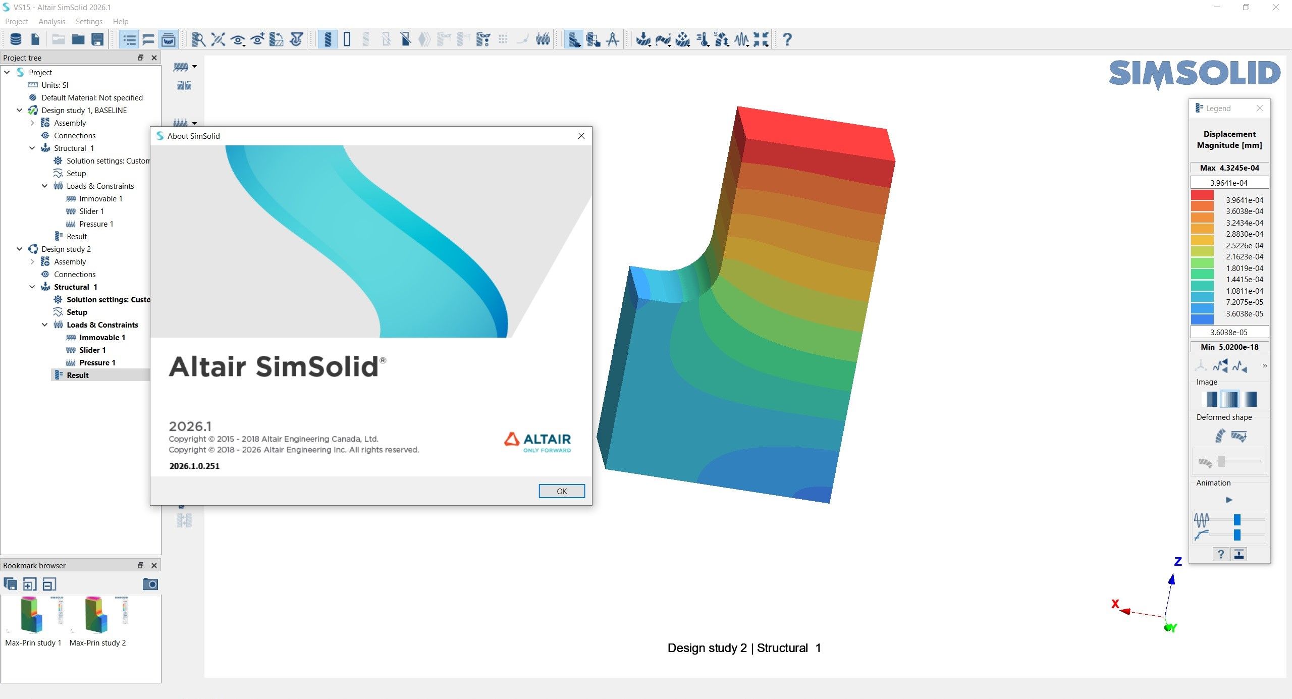Open project using the dark folder icon

(78, 39)
